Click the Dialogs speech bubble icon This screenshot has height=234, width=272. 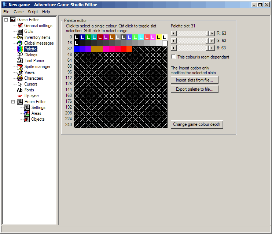[19, 55]
